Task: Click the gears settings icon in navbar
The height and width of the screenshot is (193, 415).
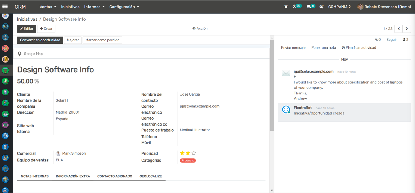Action: [322, 7]
